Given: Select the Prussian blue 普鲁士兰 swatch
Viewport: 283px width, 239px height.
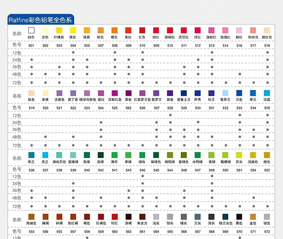Looking at the screenshot, I should pyautogui.click(x=184, y=93).
